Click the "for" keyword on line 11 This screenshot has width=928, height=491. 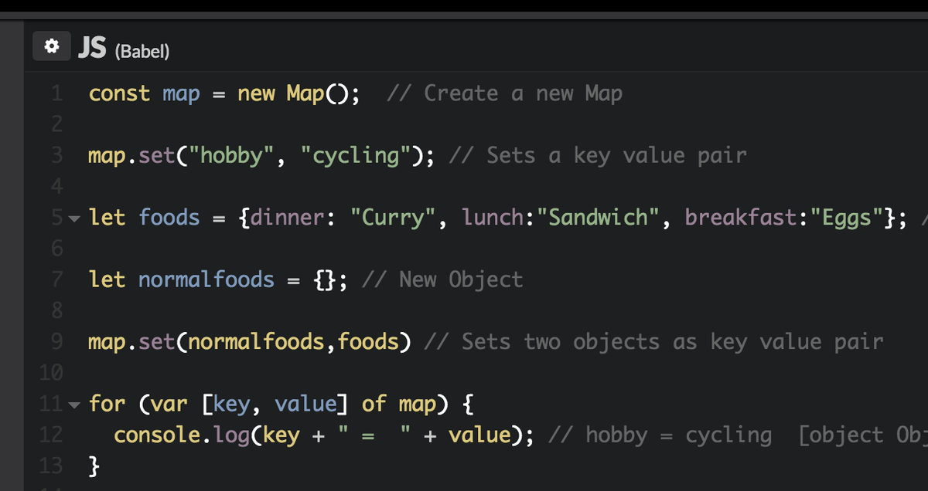[x=107, y=404]
